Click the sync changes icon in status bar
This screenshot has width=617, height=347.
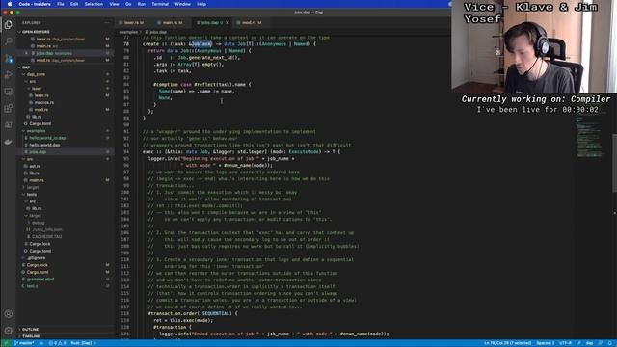[41, 343]
